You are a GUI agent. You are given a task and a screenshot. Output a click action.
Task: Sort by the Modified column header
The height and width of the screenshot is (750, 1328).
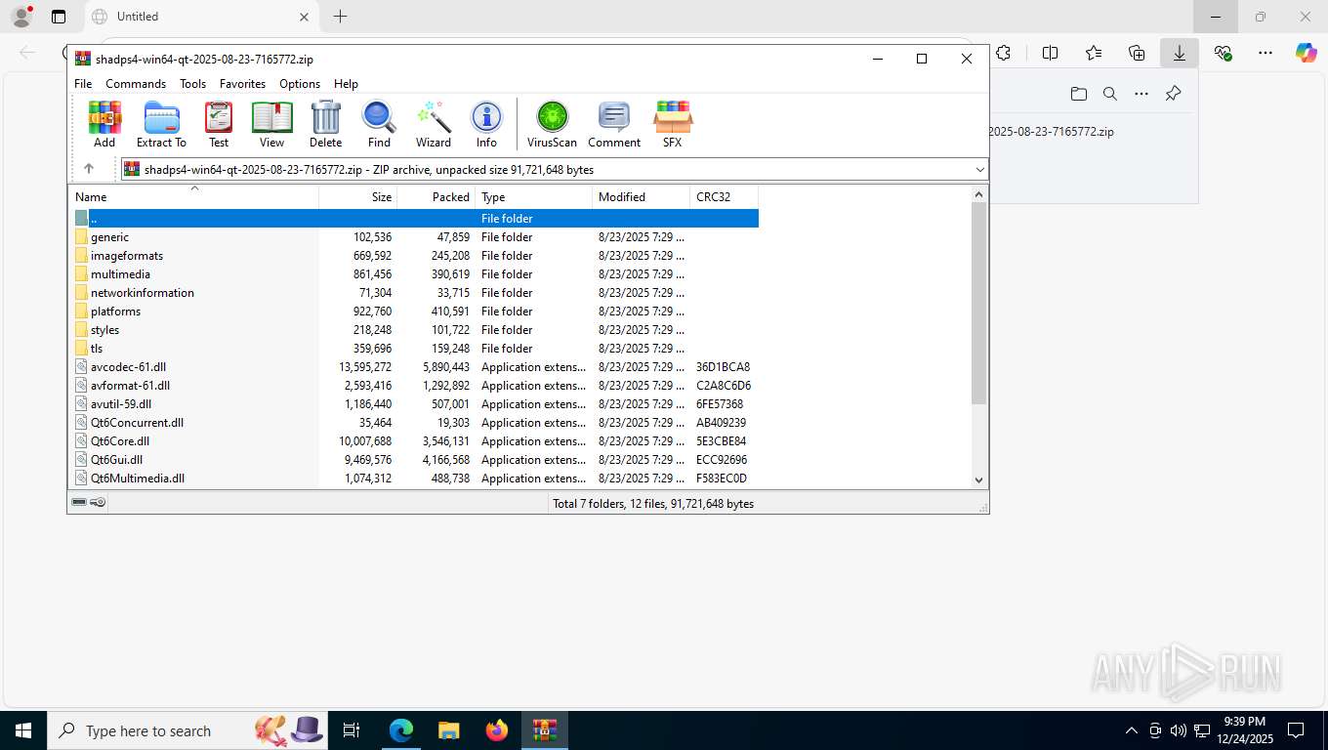(x=642, y=196)
